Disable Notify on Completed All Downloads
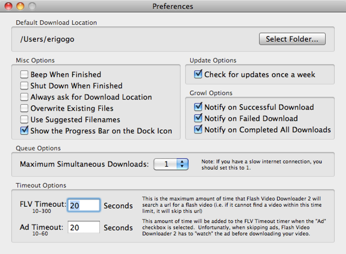Viewport: 346px width, 254px height. point(198,130)
